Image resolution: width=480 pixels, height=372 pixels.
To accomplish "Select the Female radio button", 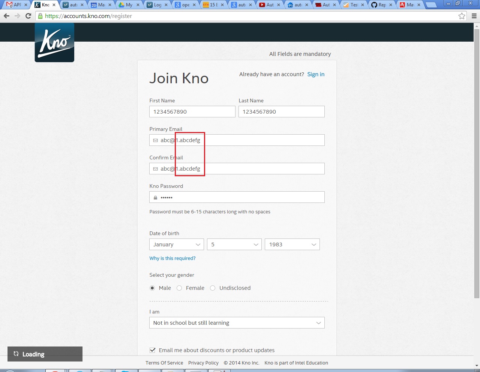I will (179, 288).
